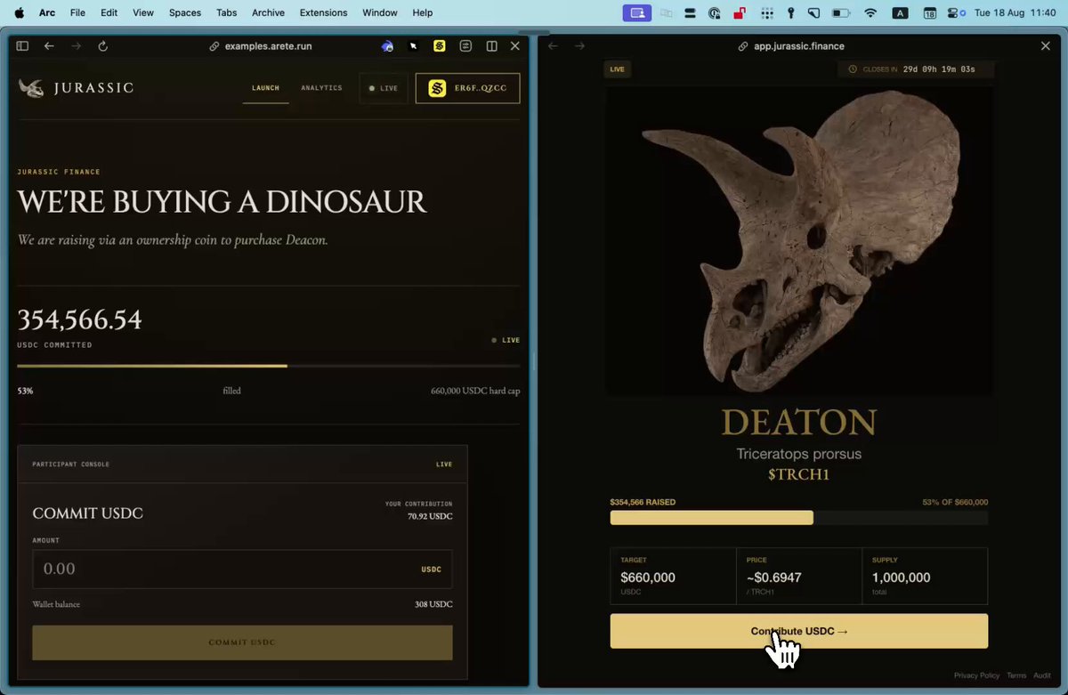This screenshot has height=695, width=1068.
Task: Open the black cursor-arrow extension icon
Action: pyautogui.click(x=413, y=46)
